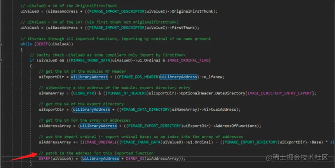Click comment "// get the VA of the export directory"

81,104
